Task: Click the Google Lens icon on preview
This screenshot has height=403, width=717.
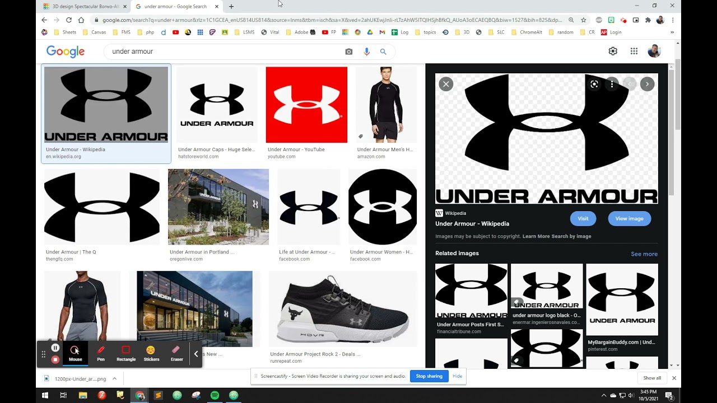Action: [x=594, y=84]
